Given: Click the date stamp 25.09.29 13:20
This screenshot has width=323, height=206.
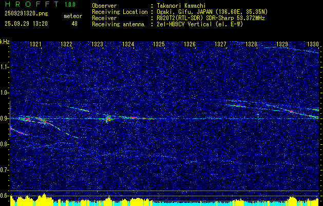Looking at the screenshot, I should pyautogui.click(x=26, y=24).
